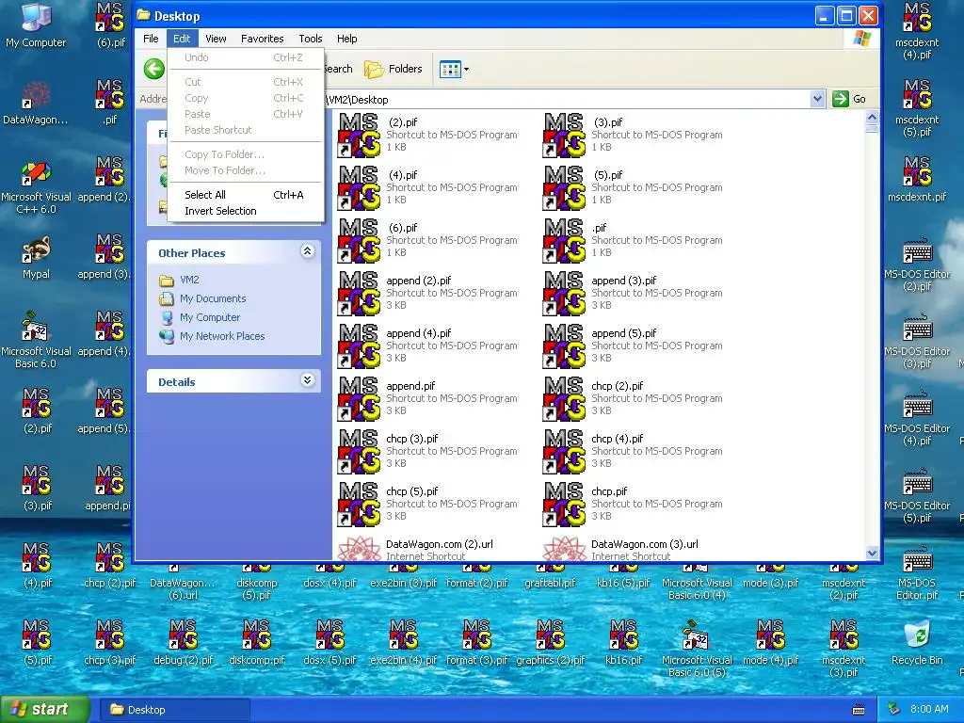This screenshot has width=964, height=723.
Task: Select Microsoft Visual Basic 6.0 desktop icon
Action: pos(37,341)
